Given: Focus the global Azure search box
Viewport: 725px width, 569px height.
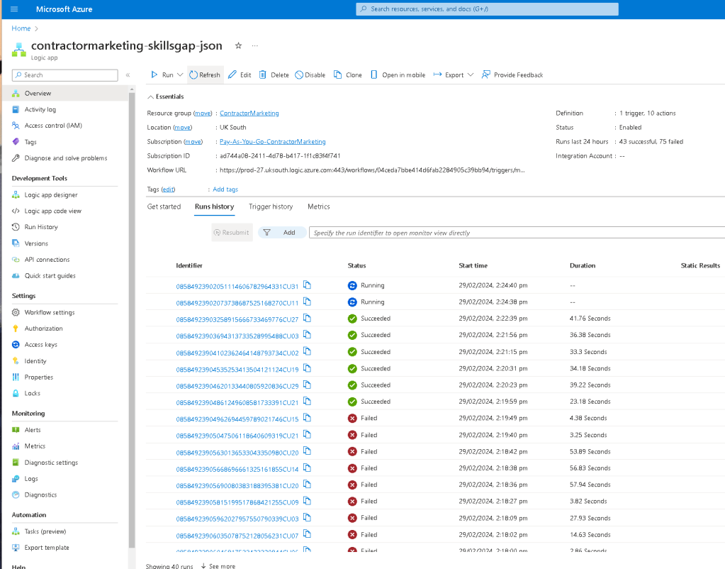Looking at the screenshot, I should [x=487, y=9].
